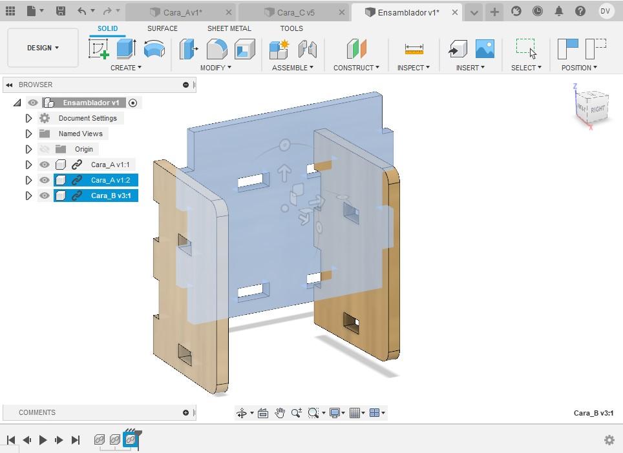Hide the Cara_A v1:2 component
Viewport: 623px width, 453px height.
click(x=45, y=180)
